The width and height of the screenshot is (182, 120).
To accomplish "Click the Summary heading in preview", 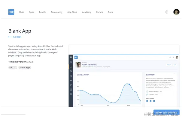I will point(150,75).
